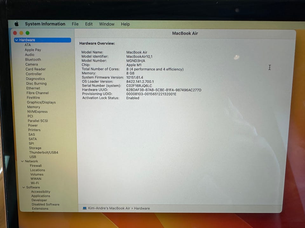Open the System Information app menu

45,24
